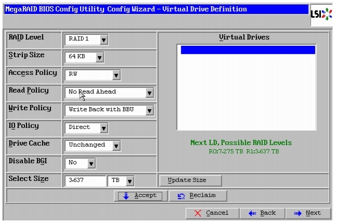Click the Select Size label
This screenshot has height=222, width=337.
pyautogui.click(x=29, y=179)
